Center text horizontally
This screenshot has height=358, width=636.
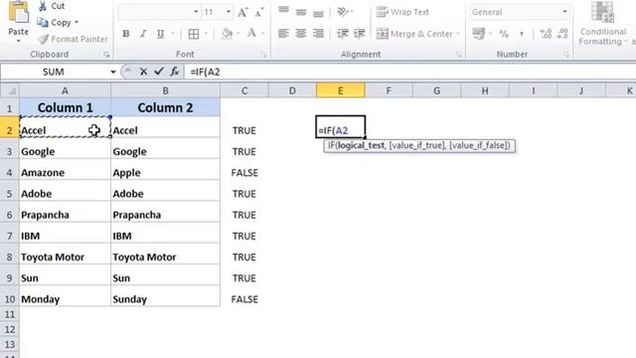[301, 33]
